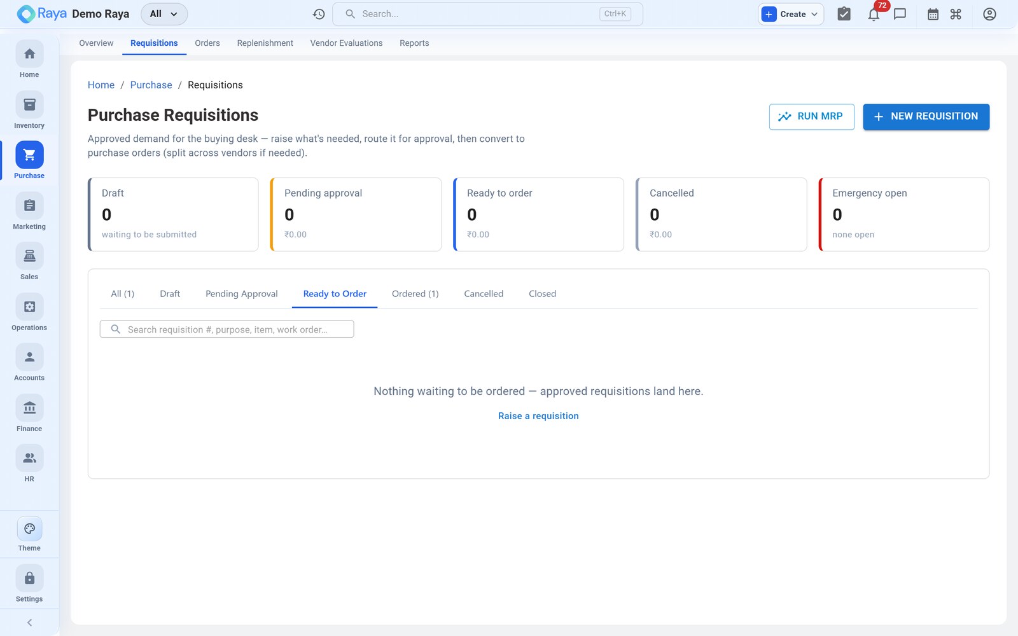Image resolution: width=1018 pixels, height=636 pixels.
Task: Open the Sales module icon
Action: [x=29, y=256]
